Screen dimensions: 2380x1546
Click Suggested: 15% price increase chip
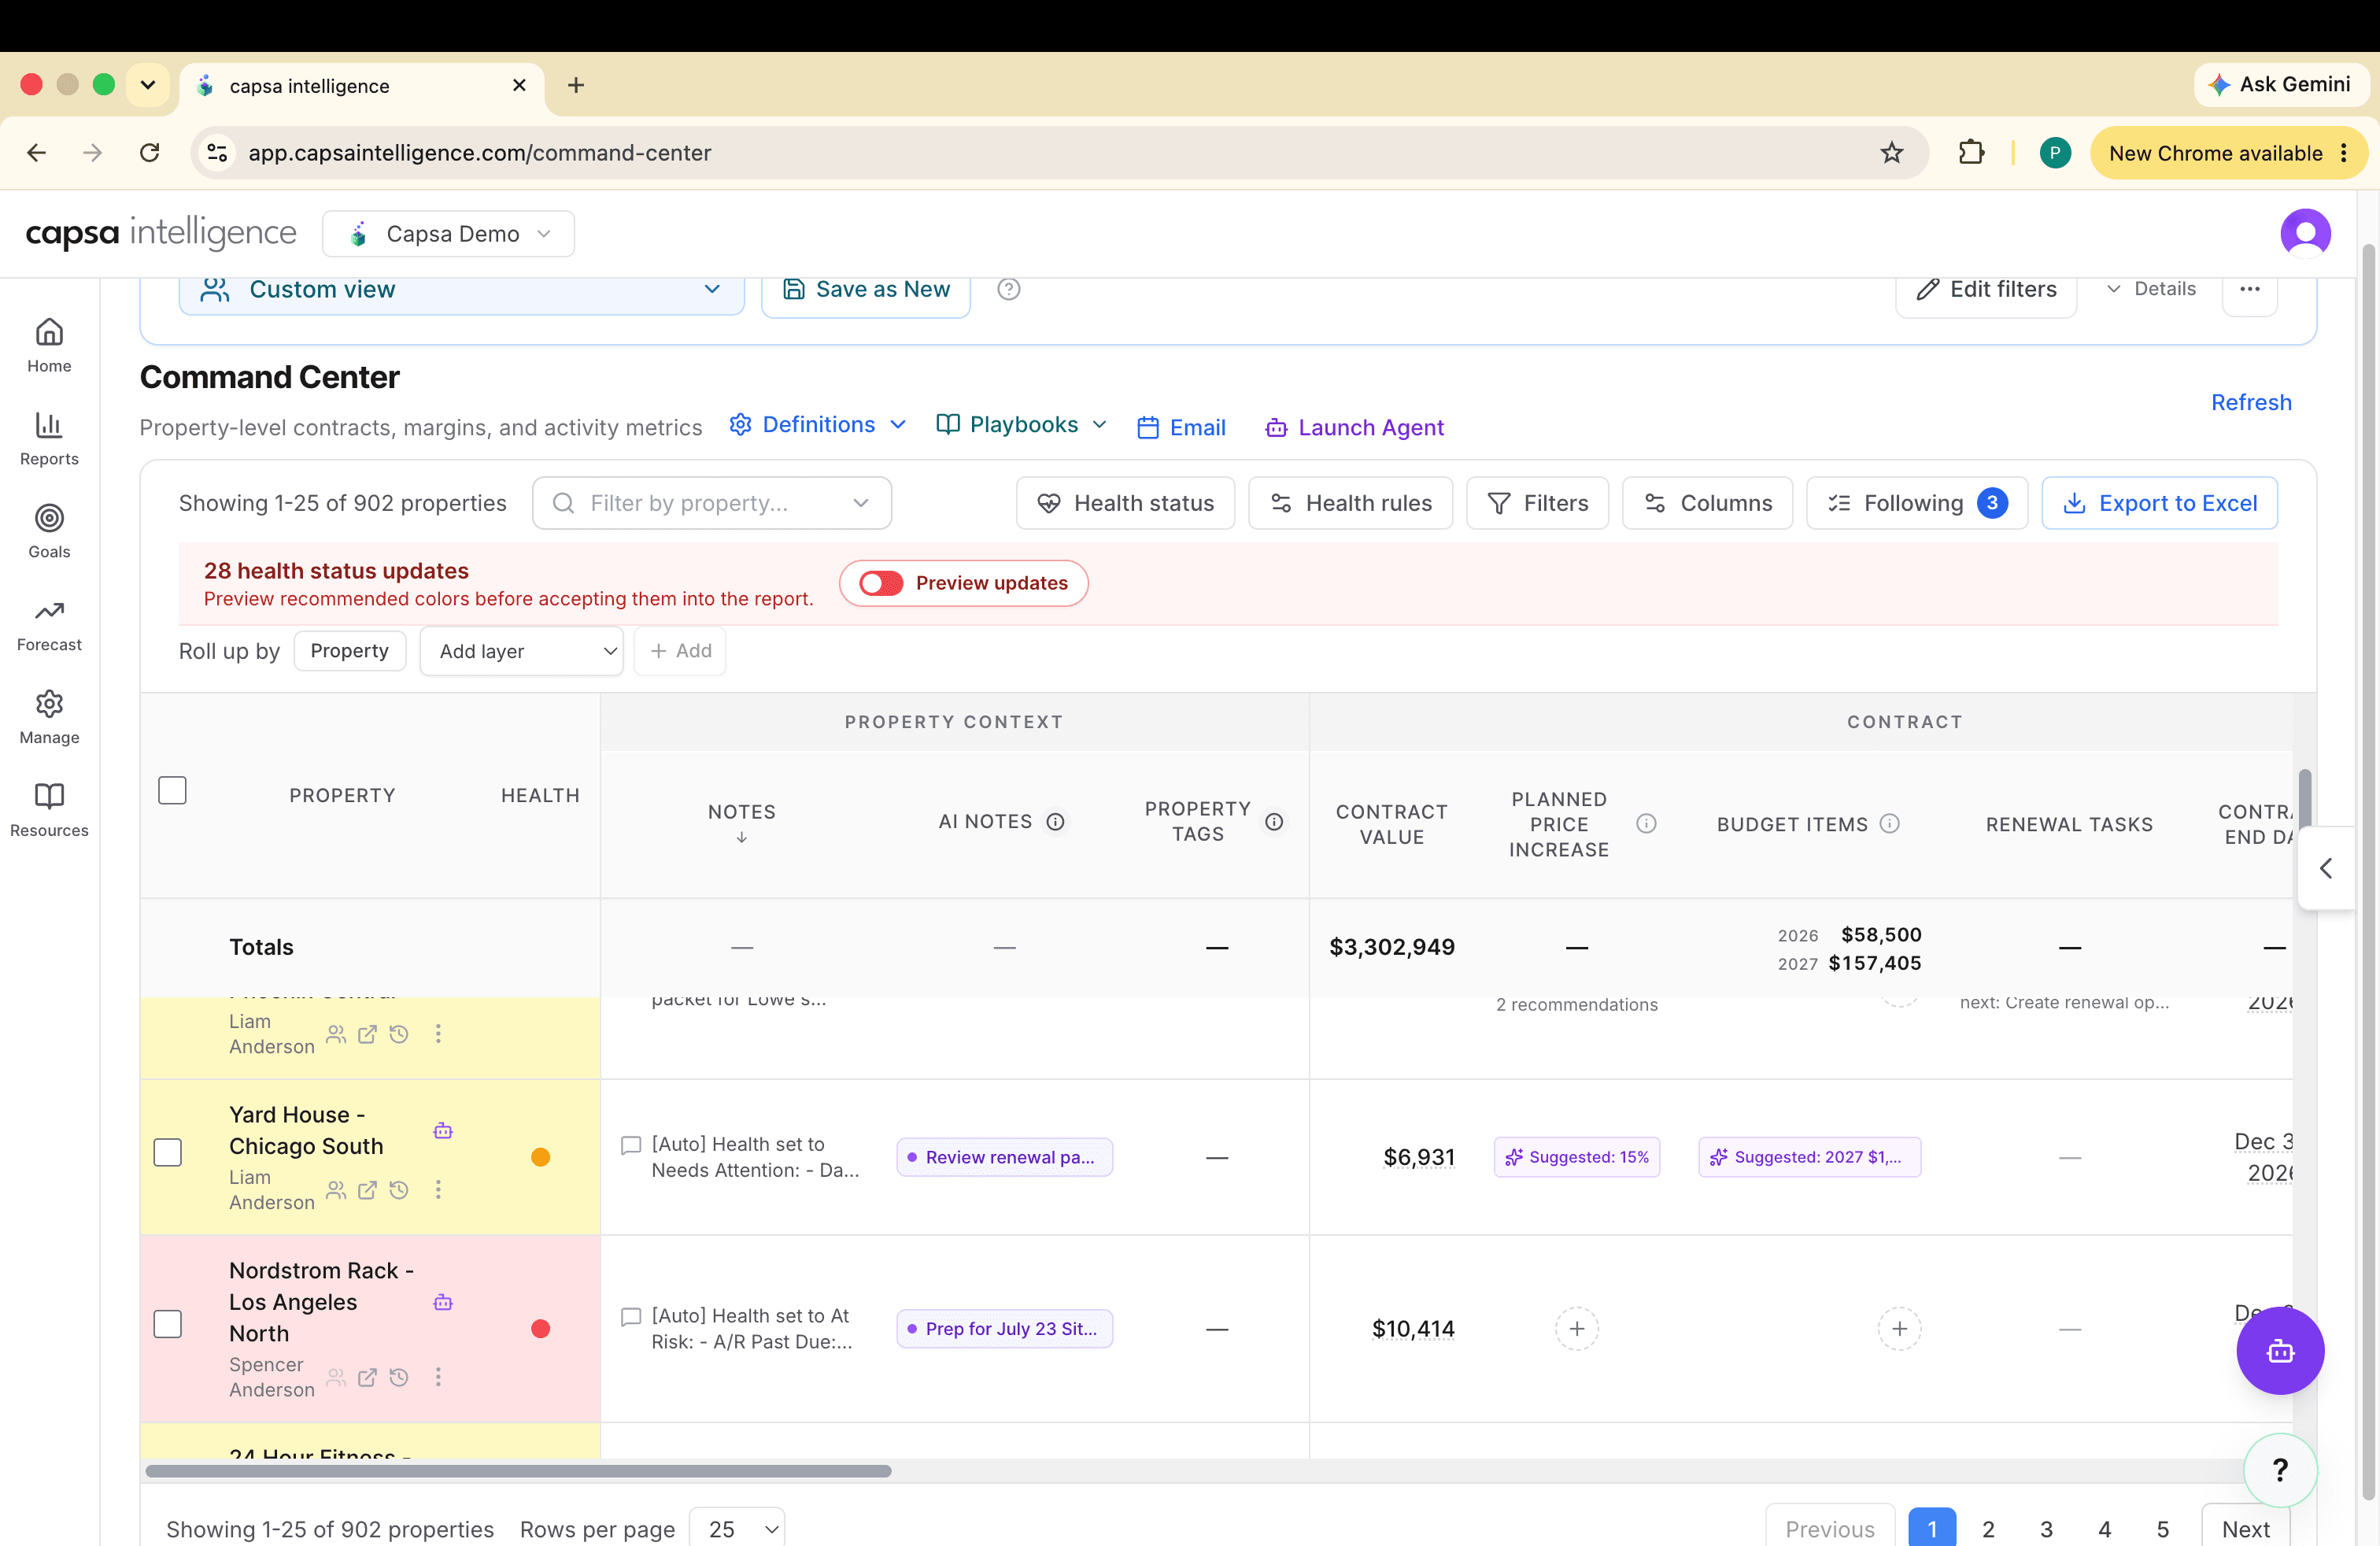coord(1577,1157)
